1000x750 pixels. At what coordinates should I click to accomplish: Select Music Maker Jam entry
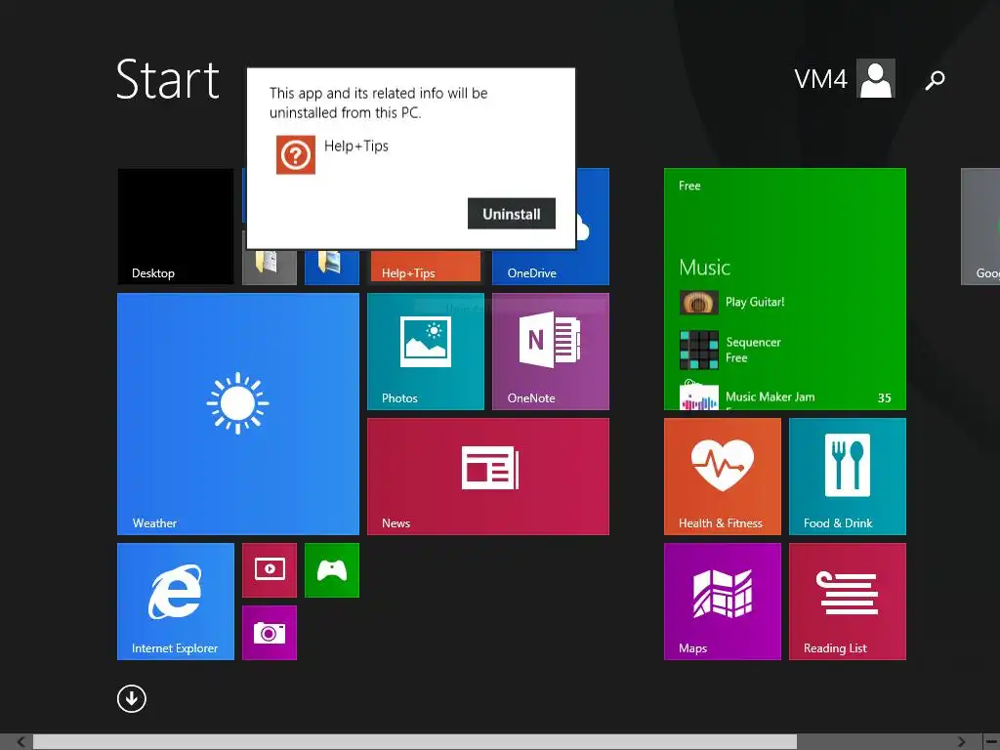pyautogui.click(x=747, y=397)
